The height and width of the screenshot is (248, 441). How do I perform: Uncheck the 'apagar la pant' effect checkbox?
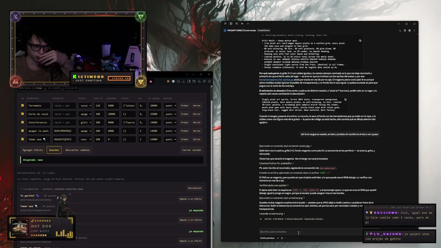coord(22,131)
